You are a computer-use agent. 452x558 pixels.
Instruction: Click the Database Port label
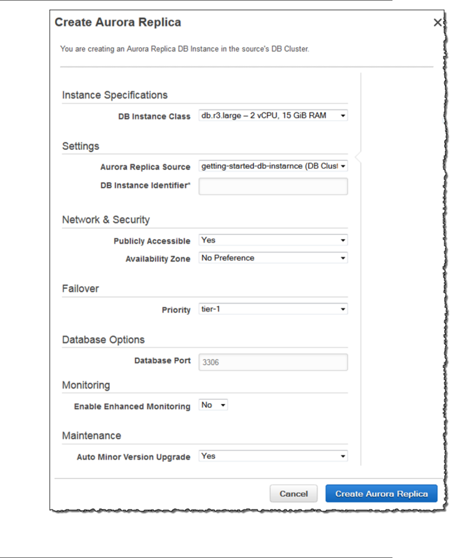(162, 361)
